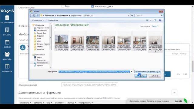Click the Библиотеки breadcrumb segment
Screen dimensions: 194x109
coord(50,15)
